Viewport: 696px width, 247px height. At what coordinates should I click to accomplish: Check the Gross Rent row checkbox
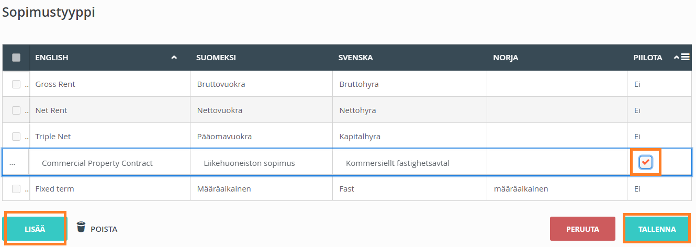[x=16, y=84]
